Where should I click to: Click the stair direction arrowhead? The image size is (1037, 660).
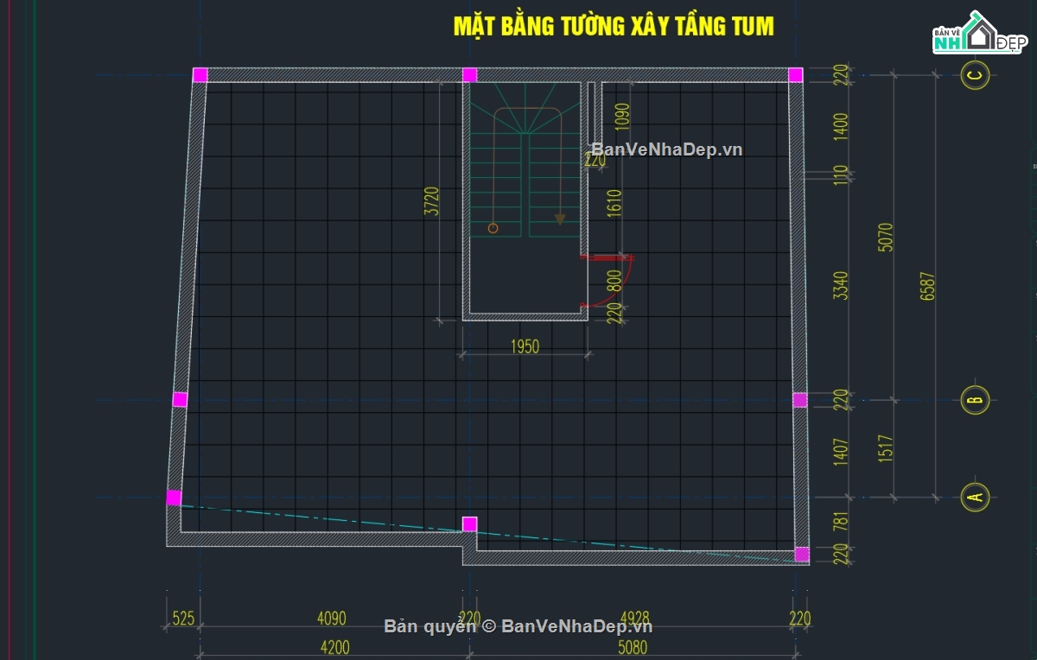(x=560, y=219)
